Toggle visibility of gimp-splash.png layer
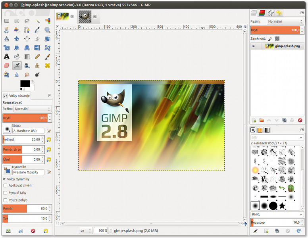Viewport: 308px width, 238px height. click(253, 46)
